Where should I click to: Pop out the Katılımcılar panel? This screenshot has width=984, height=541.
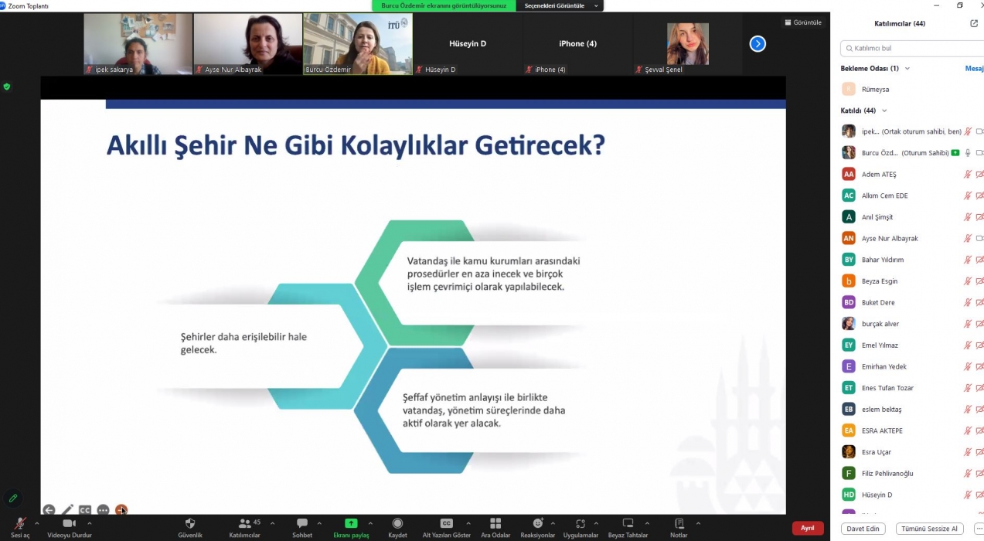(974, 24)
